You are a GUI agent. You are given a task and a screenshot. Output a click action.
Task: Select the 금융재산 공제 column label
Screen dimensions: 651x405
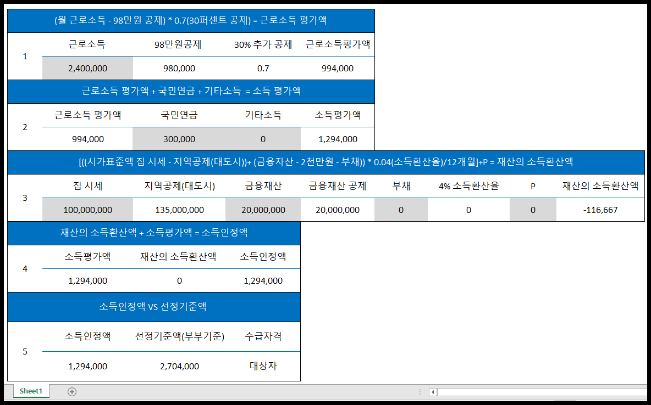point(338,186)
